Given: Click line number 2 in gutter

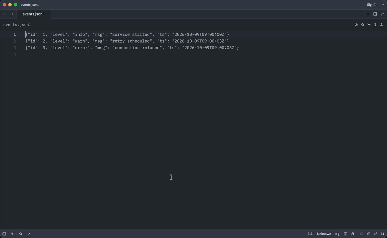Looking at the screenshot, I should (x=15, y=41).
